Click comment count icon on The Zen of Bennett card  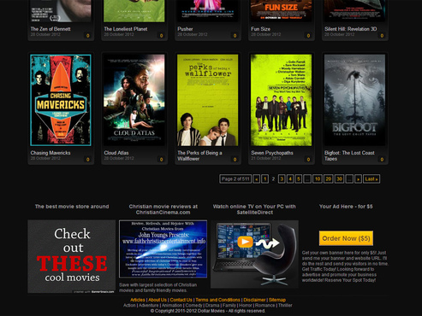click(x=87, y=36)
